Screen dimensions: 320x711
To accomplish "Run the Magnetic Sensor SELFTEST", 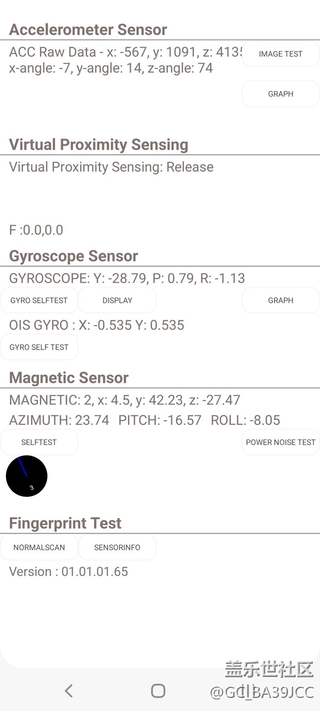I will (x=39, y=442).
